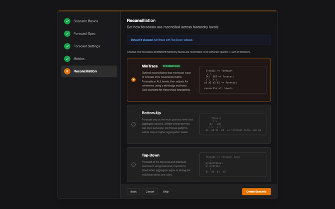Select the MinTrace radio button
The height and width of the screenshot is (209, 335).
133,80
